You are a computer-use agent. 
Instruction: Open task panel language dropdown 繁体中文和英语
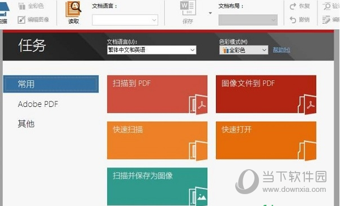[151, 50]
